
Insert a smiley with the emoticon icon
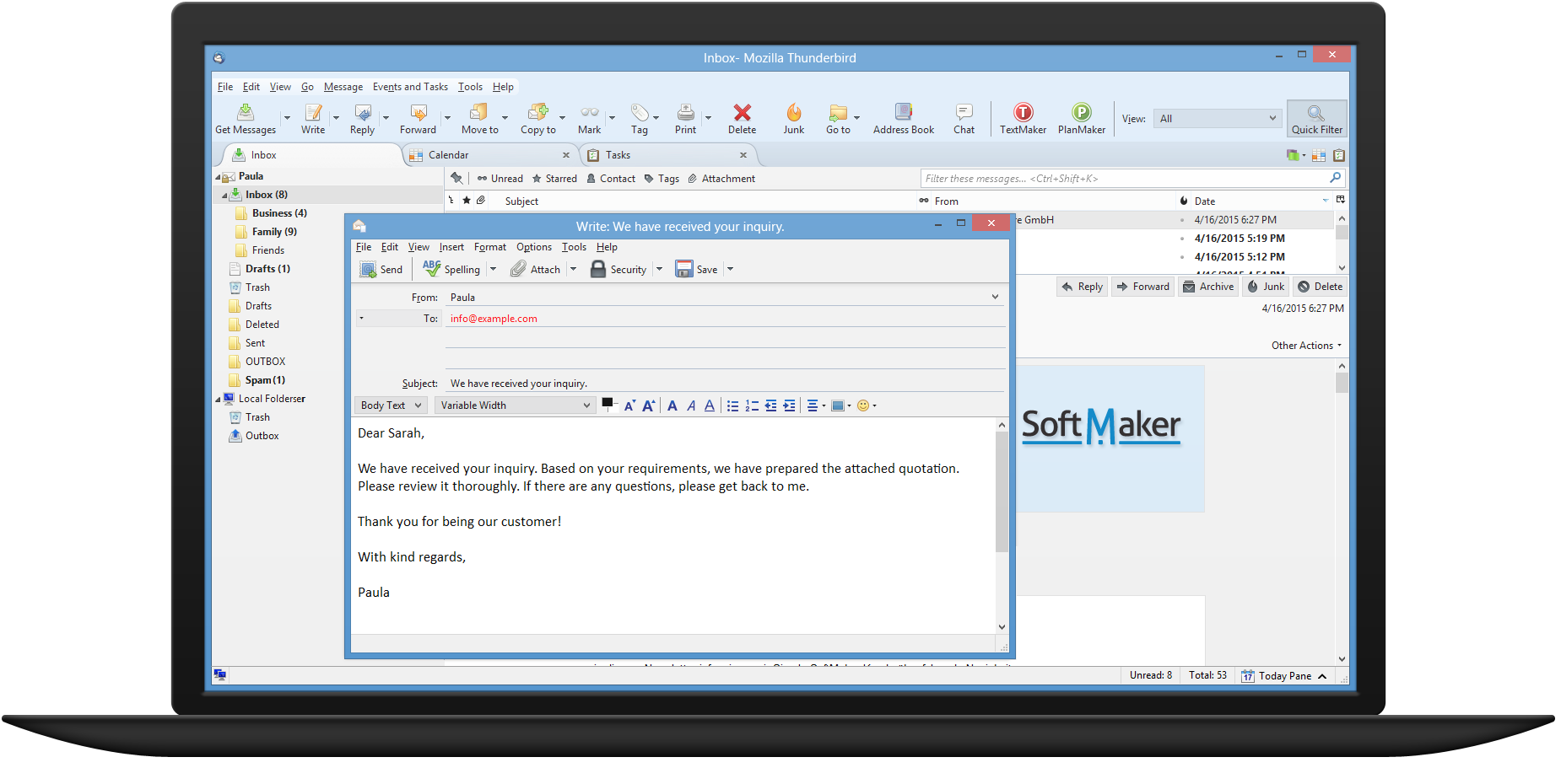pyautogui.click(x=863, y=405)
